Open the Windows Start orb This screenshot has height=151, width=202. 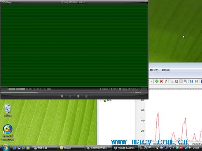tap(6, 148)
